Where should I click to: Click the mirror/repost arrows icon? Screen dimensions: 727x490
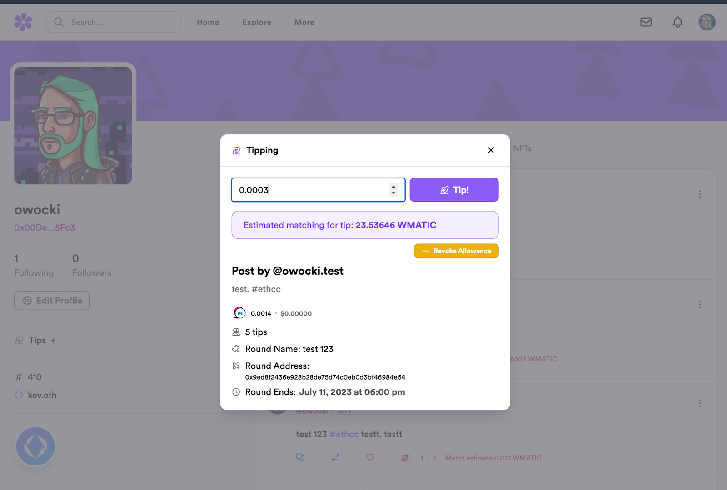pyautogui.click(x=335, y=458)
